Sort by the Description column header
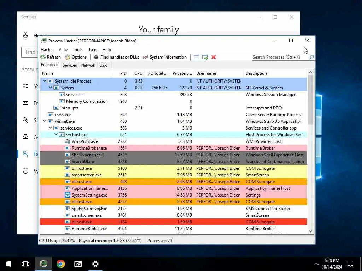 click(275, 73)
